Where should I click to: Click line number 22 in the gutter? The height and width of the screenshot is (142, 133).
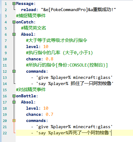point(5,133)
